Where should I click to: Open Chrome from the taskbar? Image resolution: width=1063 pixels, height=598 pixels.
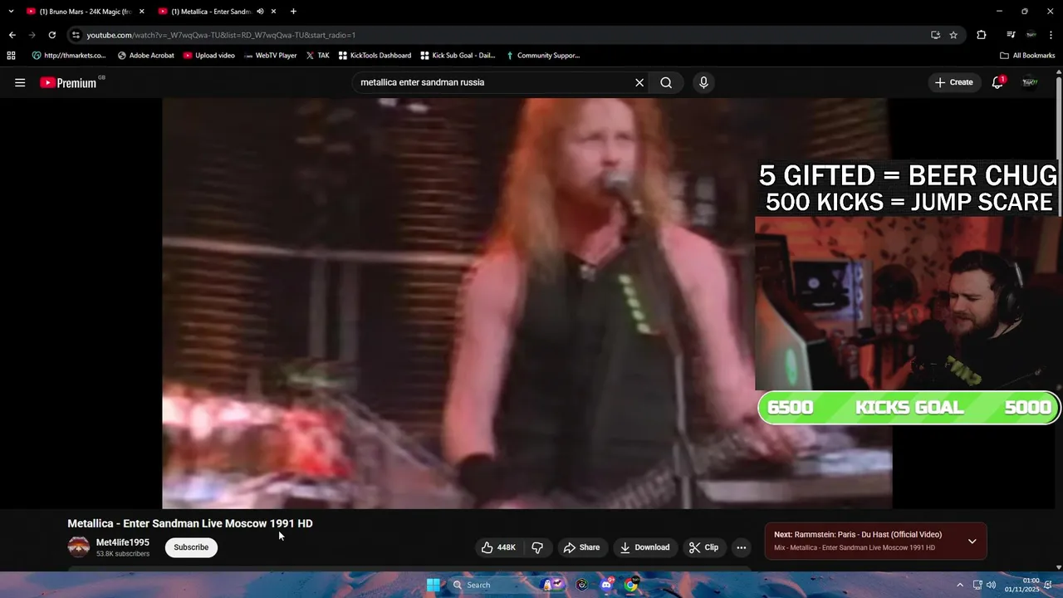coord(631,585)
